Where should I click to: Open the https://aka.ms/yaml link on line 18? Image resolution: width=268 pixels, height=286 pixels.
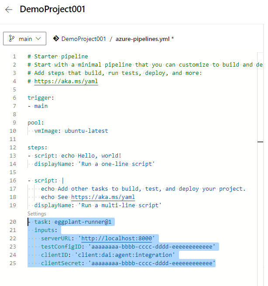pos(103,197)
